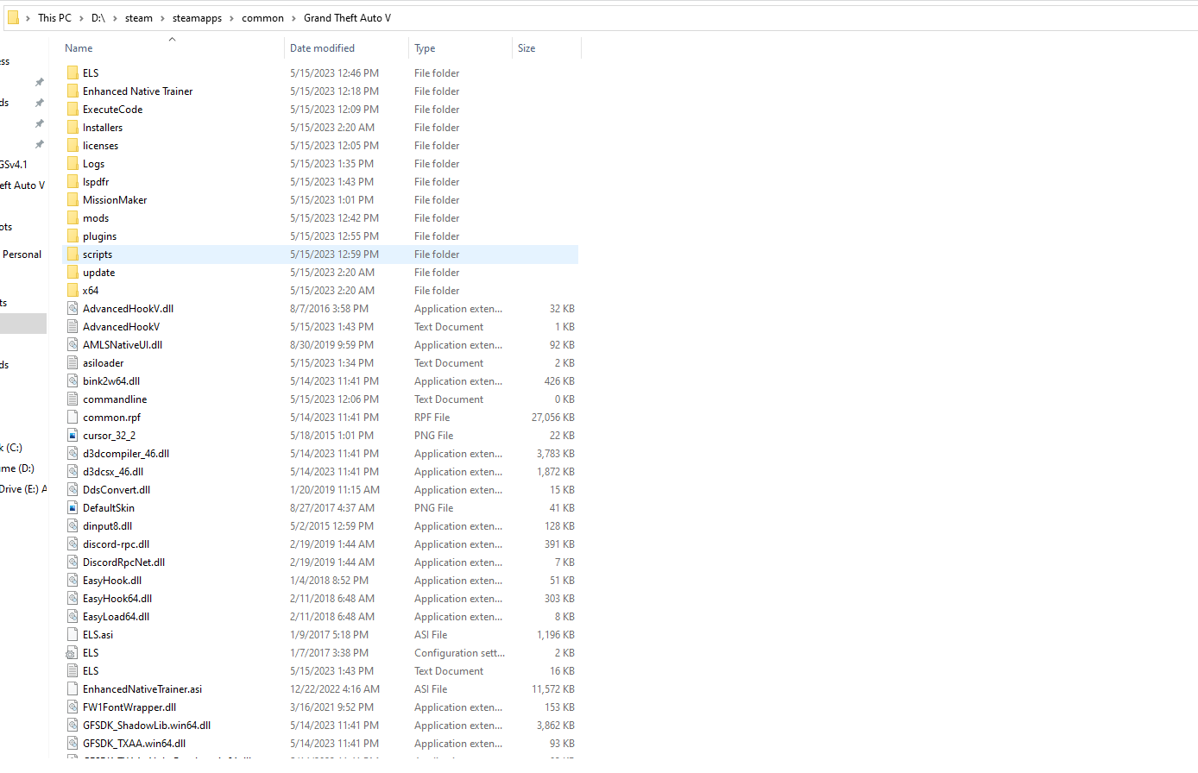Select the Logs folder icon
1198x773 pixels.
point(73,164)
